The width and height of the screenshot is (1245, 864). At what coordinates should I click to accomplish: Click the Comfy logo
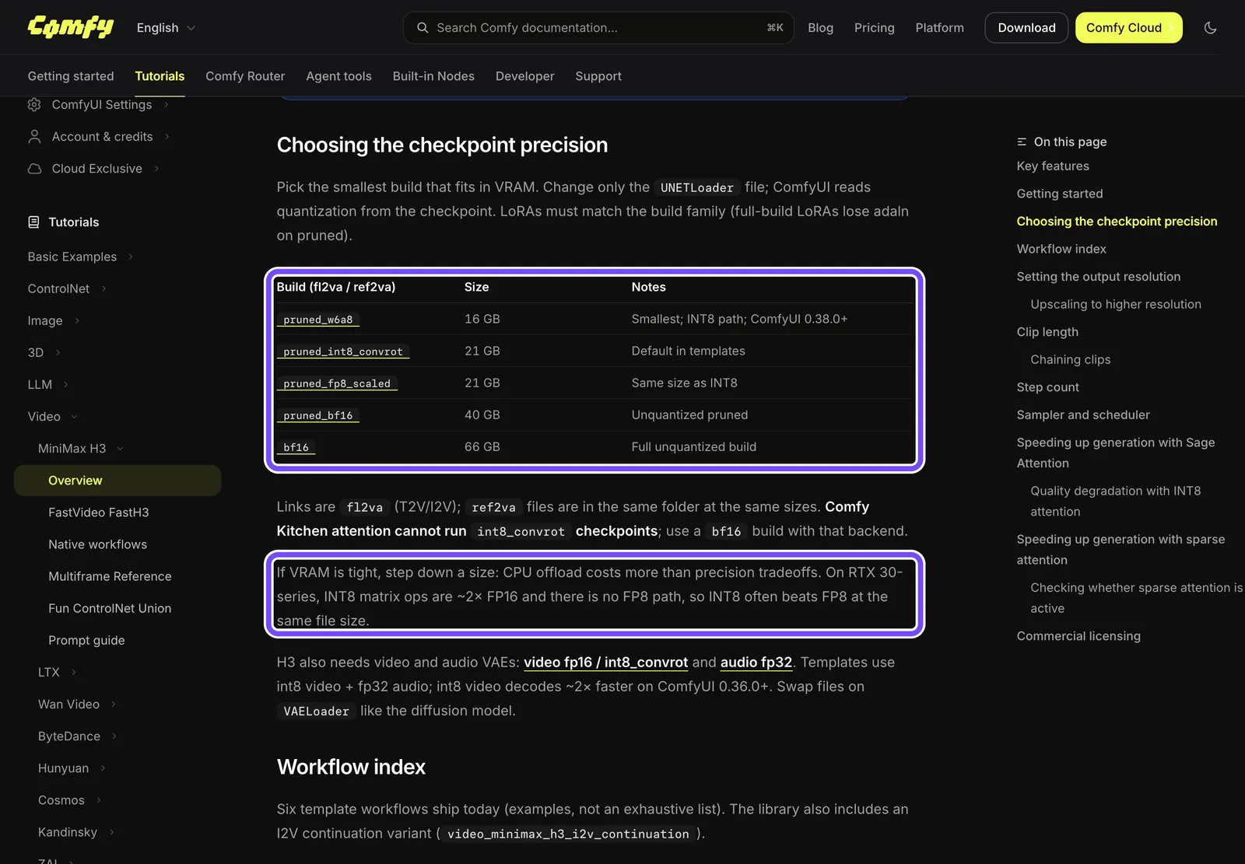71,27
